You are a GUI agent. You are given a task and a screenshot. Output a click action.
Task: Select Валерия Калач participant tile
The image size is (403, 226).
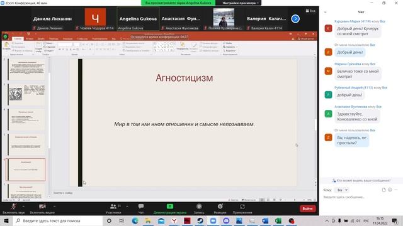[266, 19]
